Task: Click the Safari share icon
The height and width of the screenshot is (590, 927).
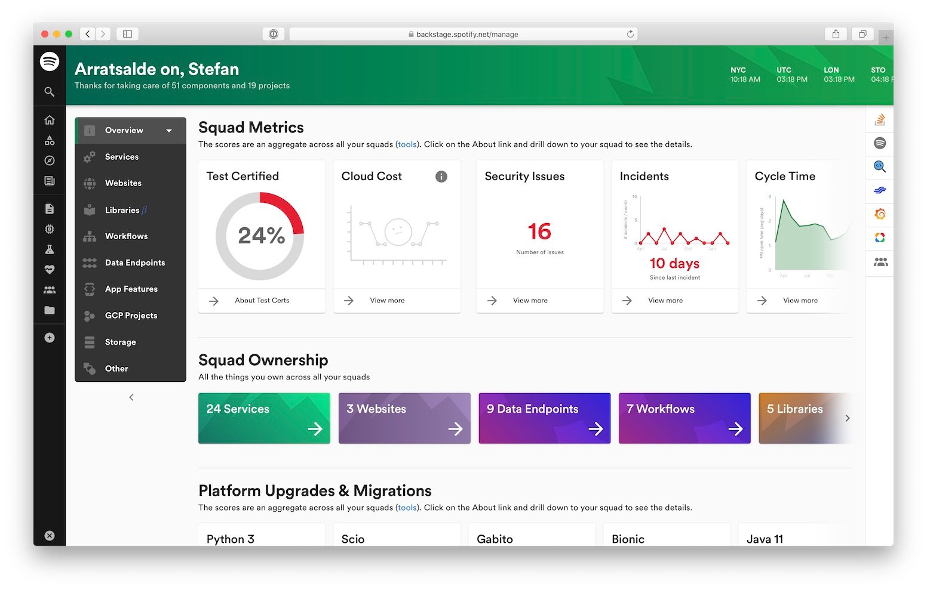Action: tap(836, 34)
